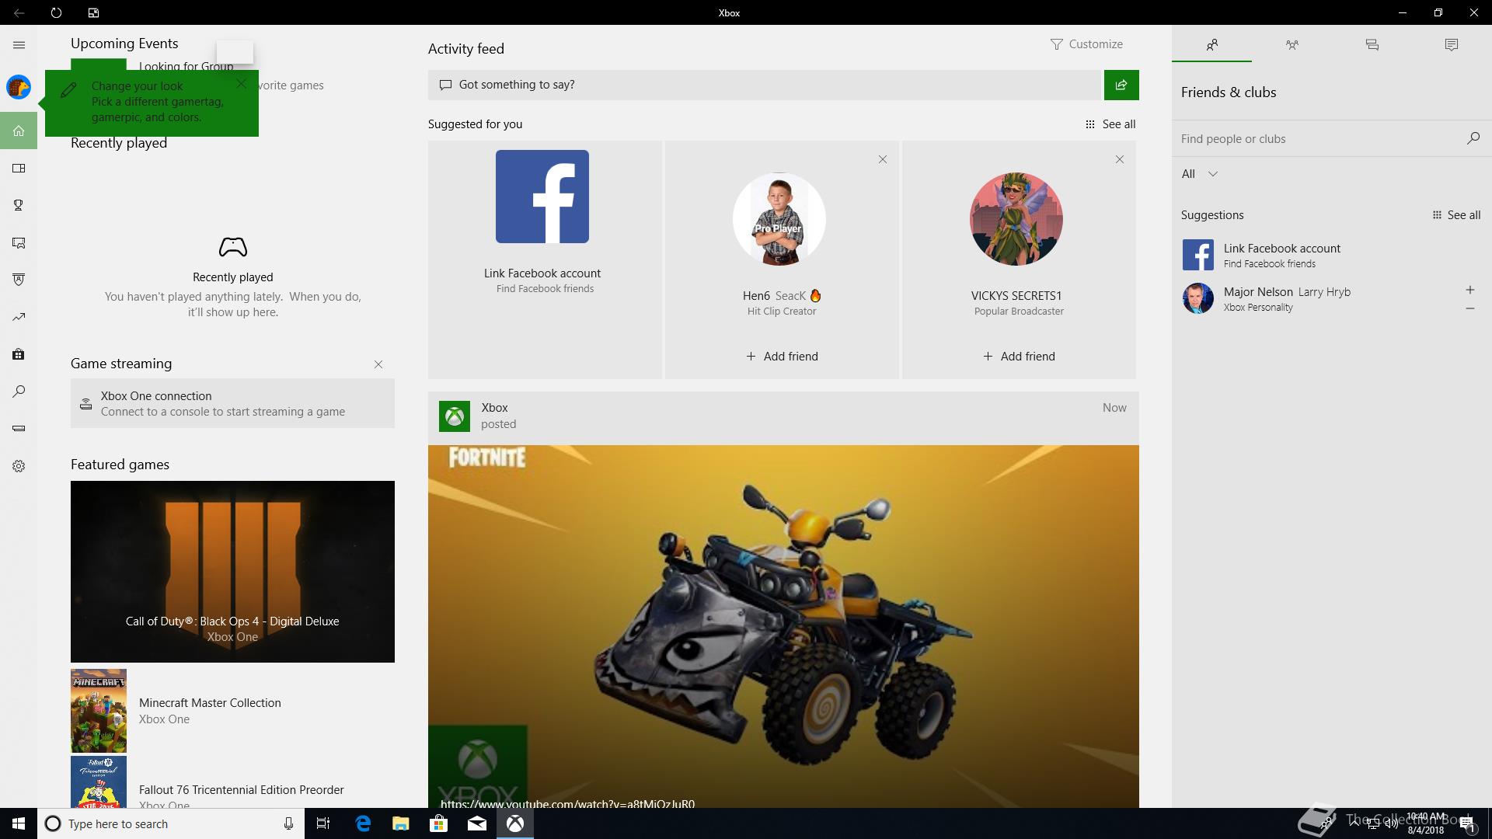Click the fit-to-window icon in title bar
This screenshot has width=1492, height=839.
pos(93,12)
